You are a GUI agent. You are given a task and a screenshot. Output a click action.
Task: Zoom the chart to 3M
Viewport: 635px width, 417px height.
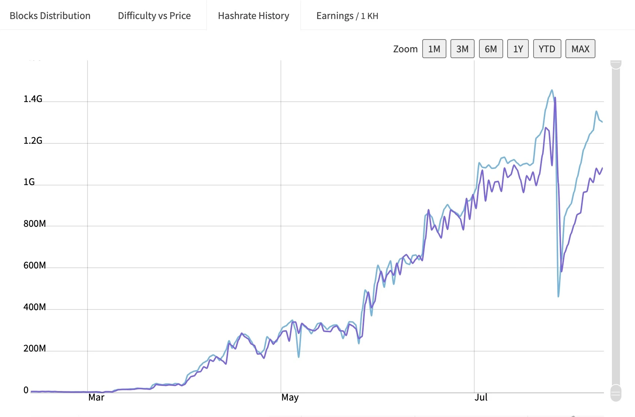point(462,49)
